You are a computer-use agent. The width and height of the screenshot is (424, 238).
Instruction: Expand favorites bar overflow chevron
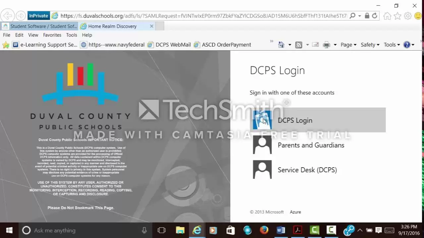(x=272, y=41)
